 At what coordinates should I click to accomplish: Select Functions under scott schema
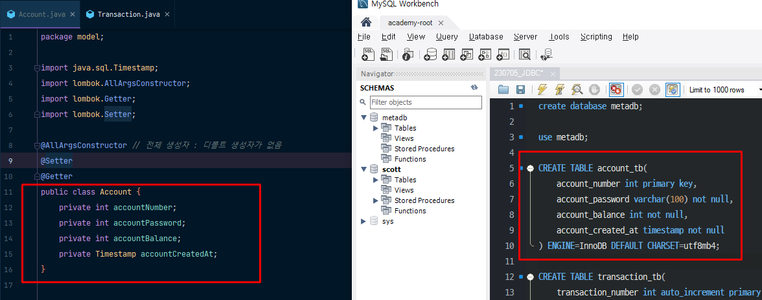(x=410, y=211)
